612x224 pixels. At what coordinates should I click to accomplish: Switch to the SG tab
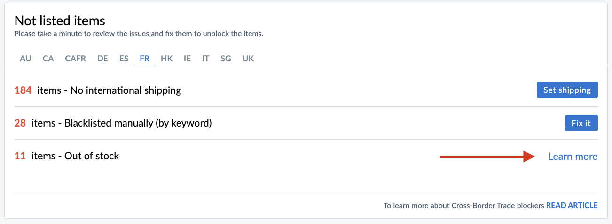click(226, 59)
